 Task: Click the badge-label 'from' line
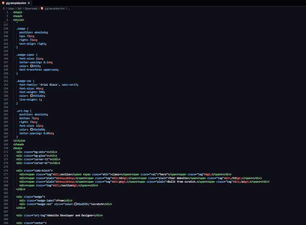[x=46, y=200]
